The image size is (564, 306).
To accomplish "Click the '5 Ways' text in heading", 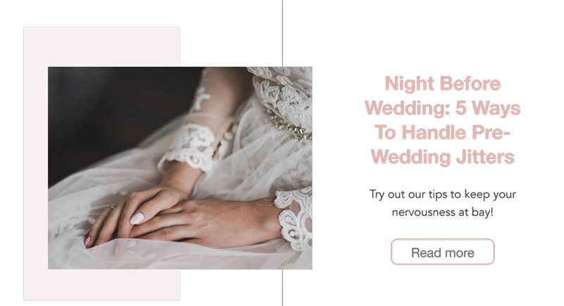I will [x=488, y=108].
